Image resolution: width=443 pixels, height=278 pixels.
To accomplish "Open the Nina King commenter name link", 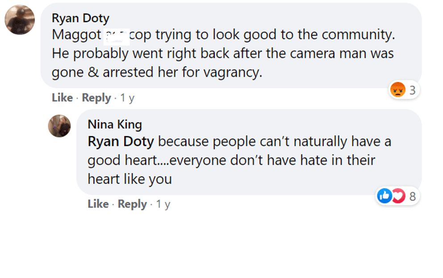I will pyautogui.click(x=115, y=124).
